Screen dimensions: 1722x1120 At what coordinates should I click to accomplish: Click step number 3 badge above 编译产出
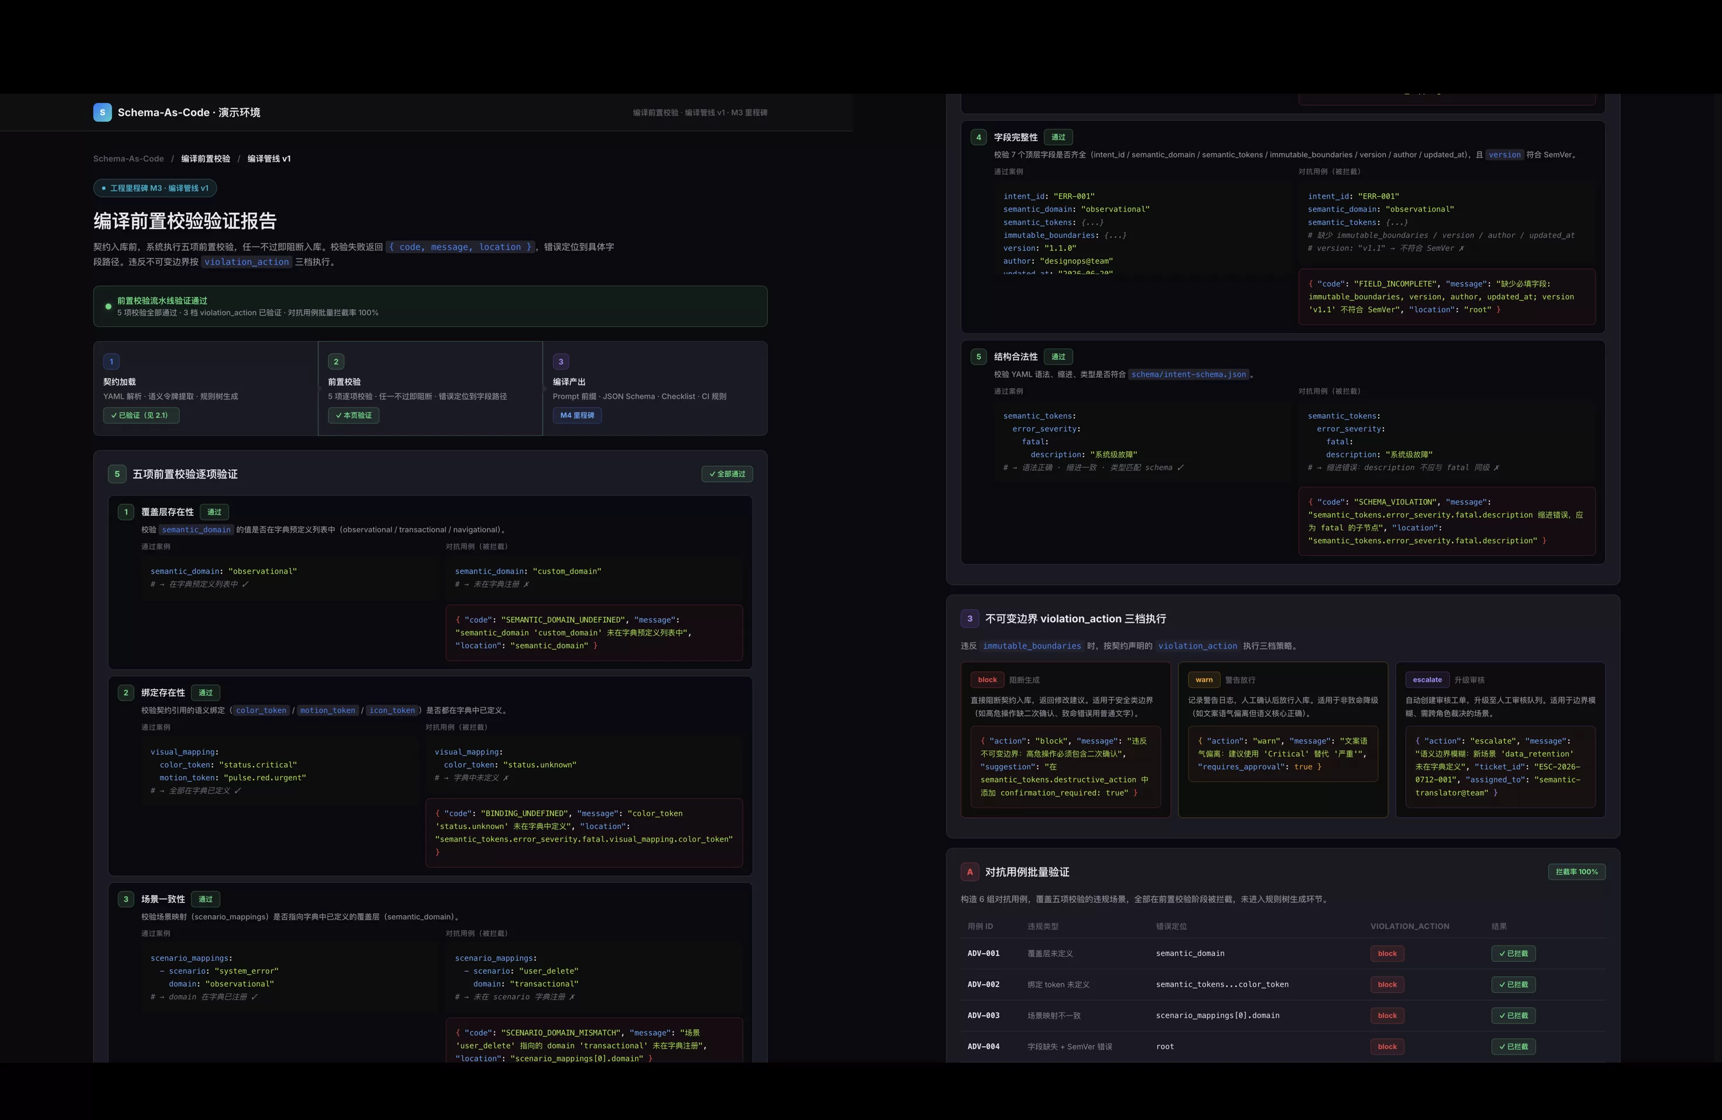pyautogui.click(x=561, y=362)
